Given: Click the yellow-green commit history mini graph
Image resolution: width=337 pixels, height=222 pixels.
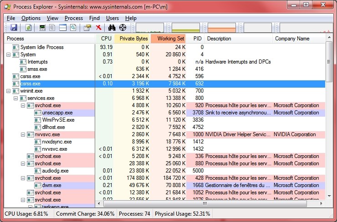Looking at the screenshot, I should (x=186, y=28).
